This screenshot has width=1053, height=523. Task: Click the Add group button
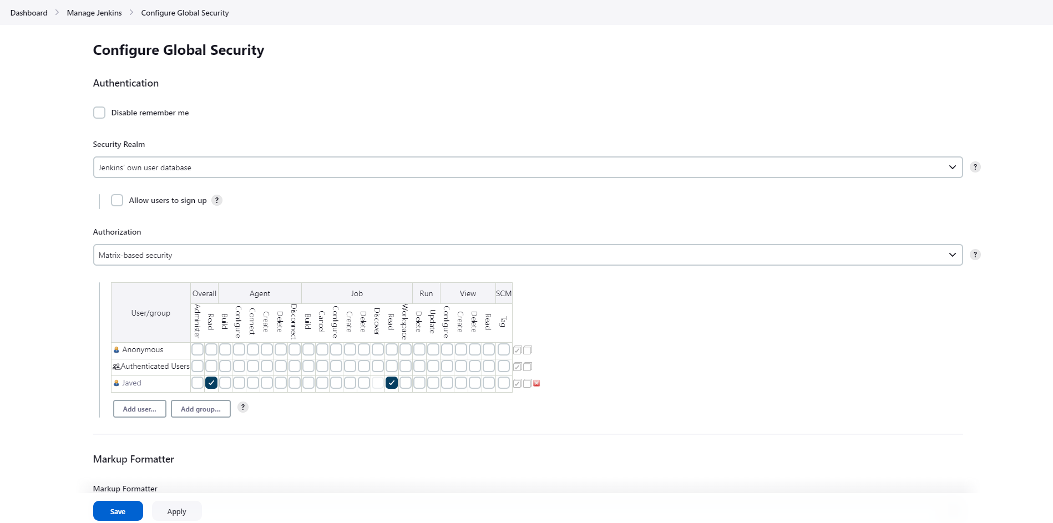201,409
